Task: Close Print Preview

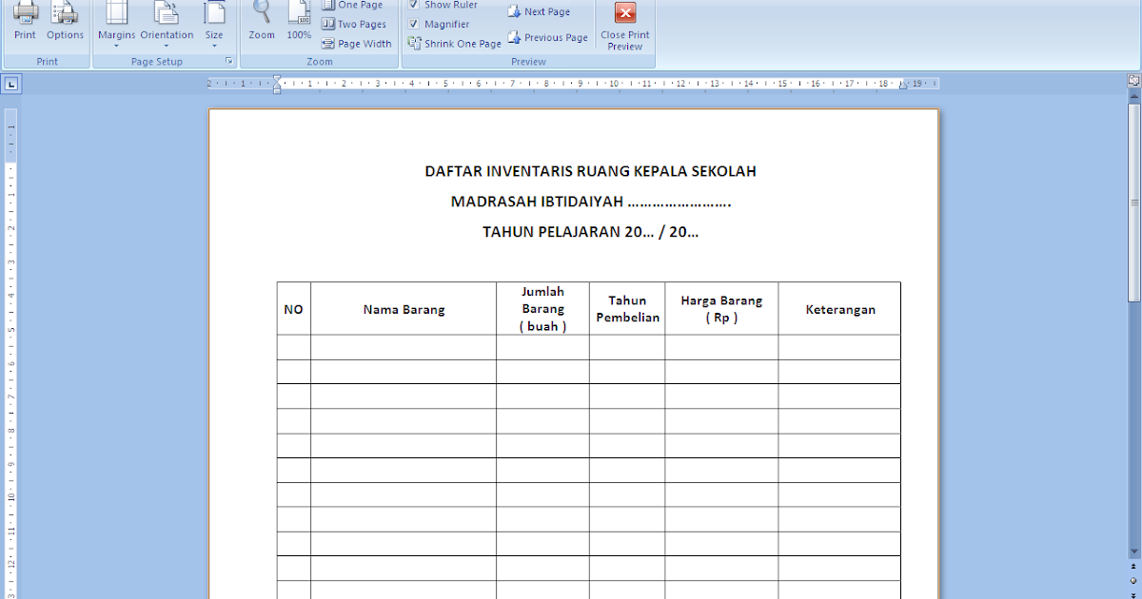Action: 624,26
